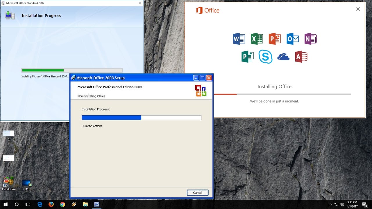Click the OneNote icon in Office installer
Viewport: 372px width, 209px height.
[310, 39]
